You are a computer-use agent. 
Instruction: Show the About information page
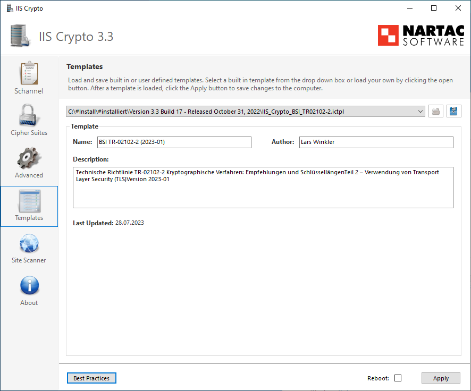[x=29, y=291]
